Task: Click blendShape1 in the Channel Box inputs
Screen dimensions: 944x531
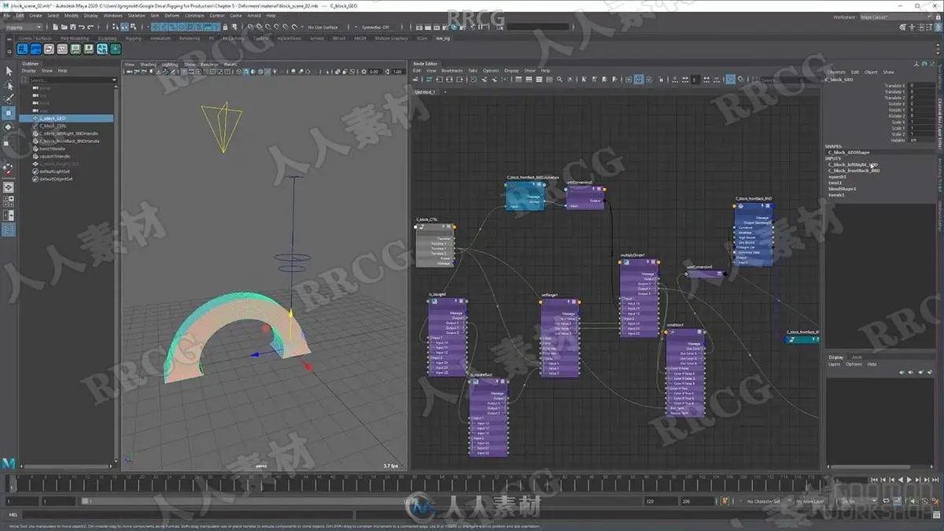Action: pyautogui.click(x=840, y=189)
